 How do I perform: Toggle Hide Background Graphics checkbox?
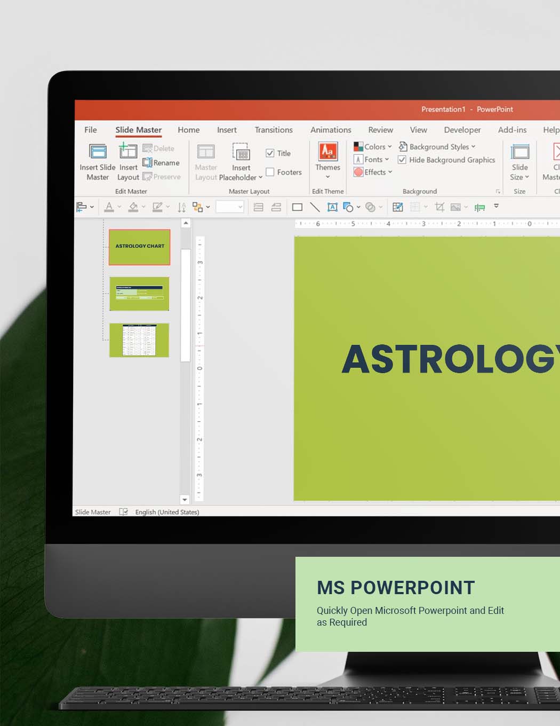[x=402, y=160]
